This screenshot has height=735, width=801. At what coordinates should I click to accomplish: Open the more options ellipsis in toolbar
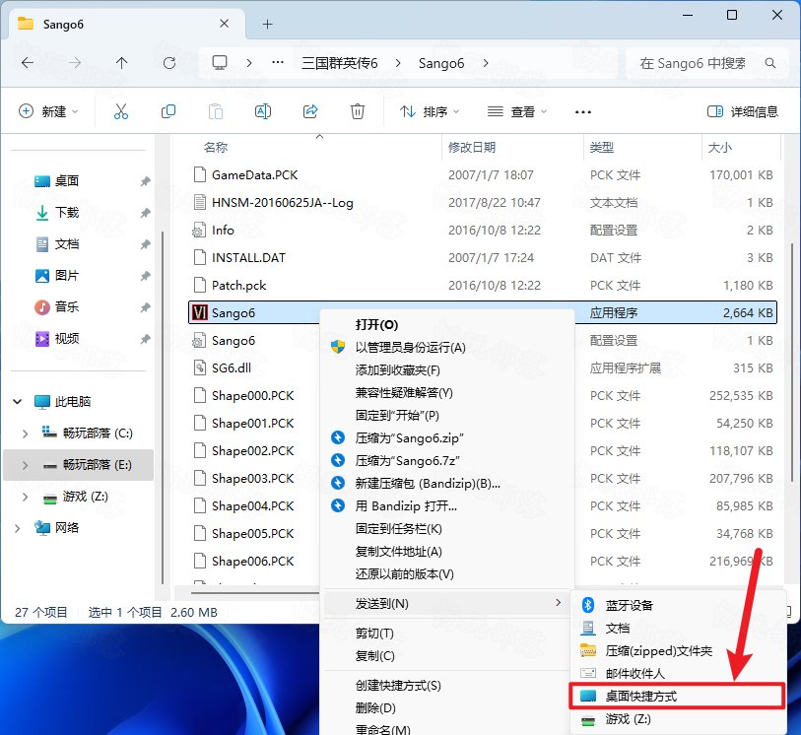[583, 112]
